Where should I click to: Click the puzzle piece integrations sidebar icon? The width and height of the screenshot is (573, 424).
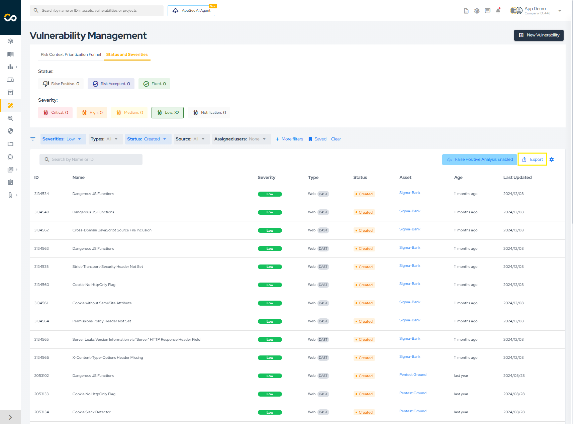10,157
